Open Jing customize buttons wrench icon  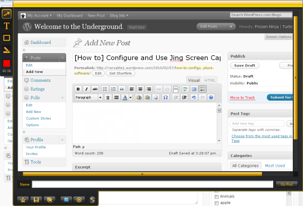click(92, 200)
